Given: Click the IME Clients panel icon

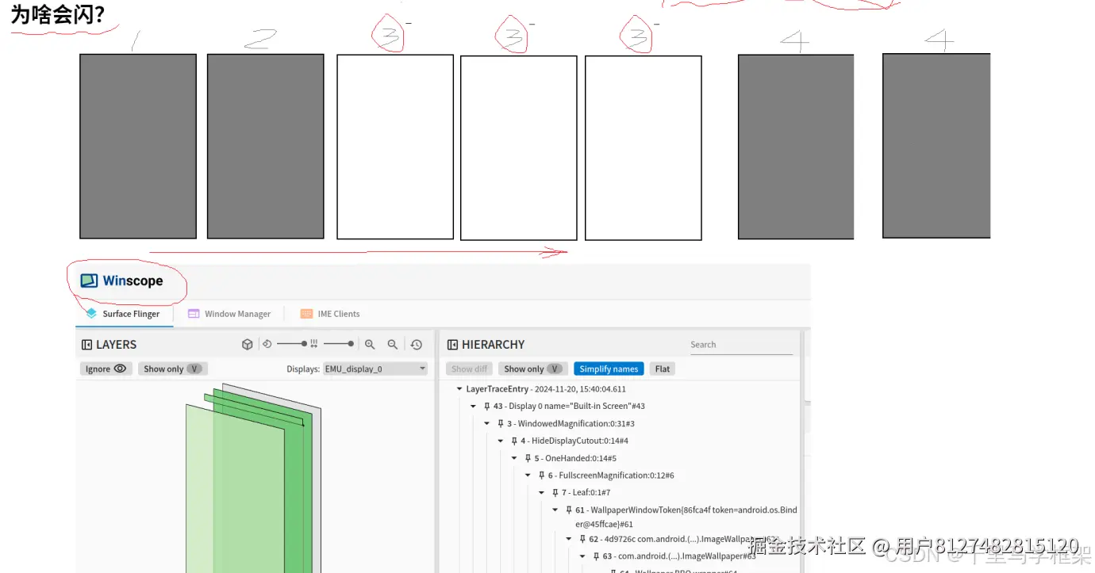Looking at the screenshot, I should (x=306, y=314).
